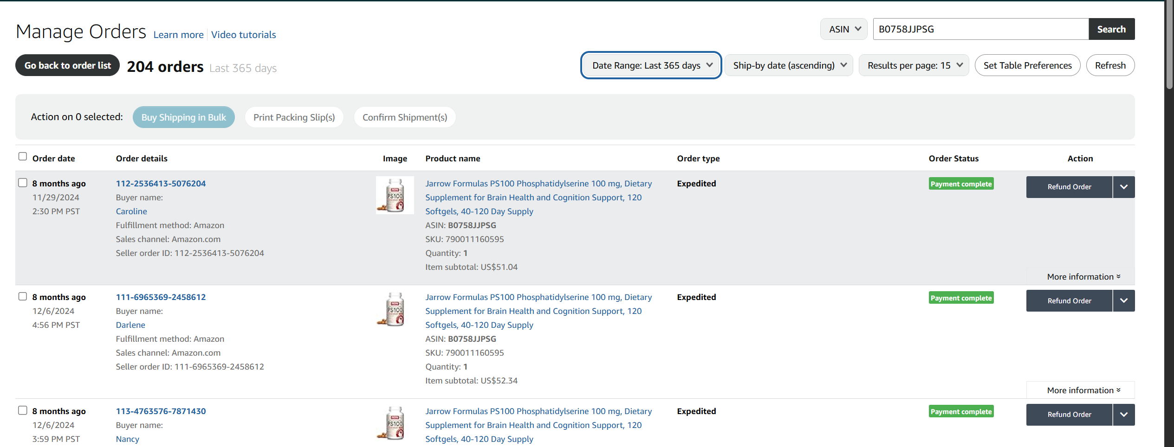Click Payment complete badge for Nancy's order
This screenshot has width=1174, height=447.
click(961, 412)
